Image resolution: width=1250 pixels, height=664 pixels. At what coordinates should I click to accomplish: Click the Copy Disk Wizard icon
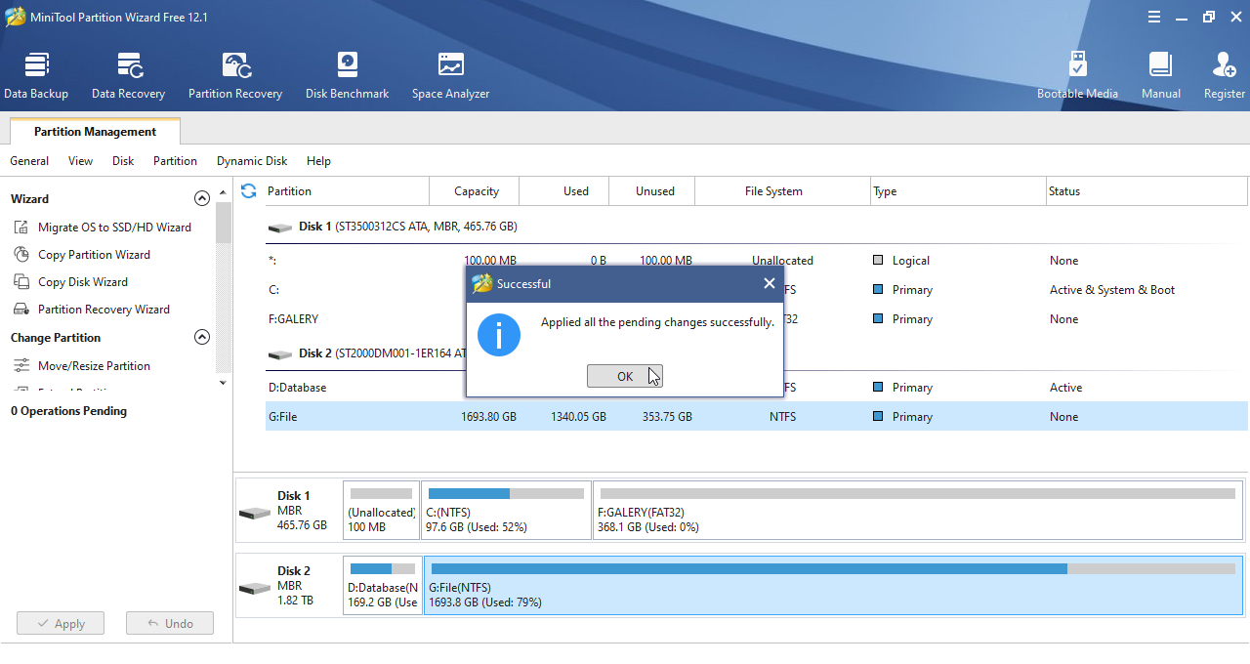point(21,282)
